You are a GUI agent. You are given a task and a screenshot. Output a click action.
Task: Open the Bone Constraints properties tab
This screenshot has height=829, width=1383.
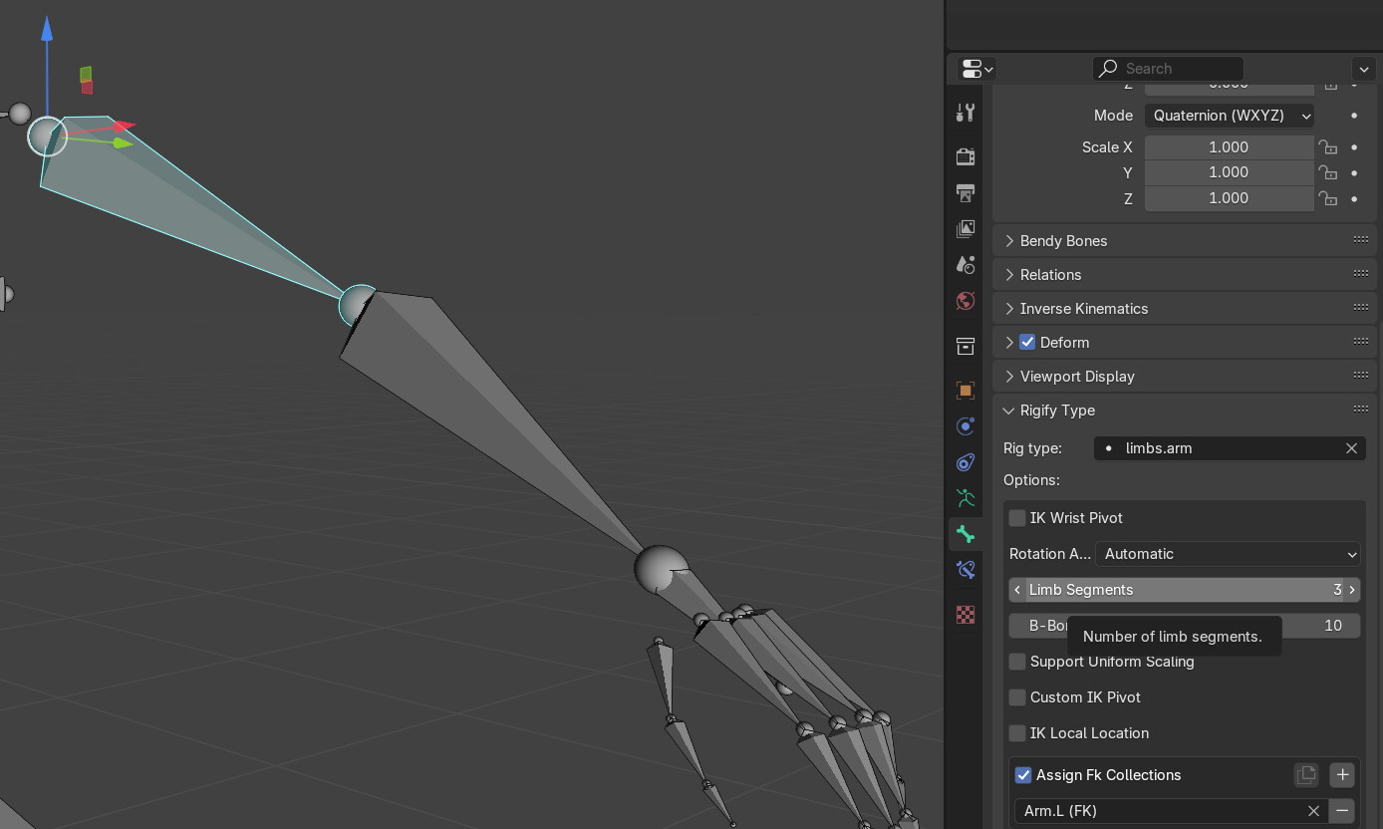pos(965,569)
